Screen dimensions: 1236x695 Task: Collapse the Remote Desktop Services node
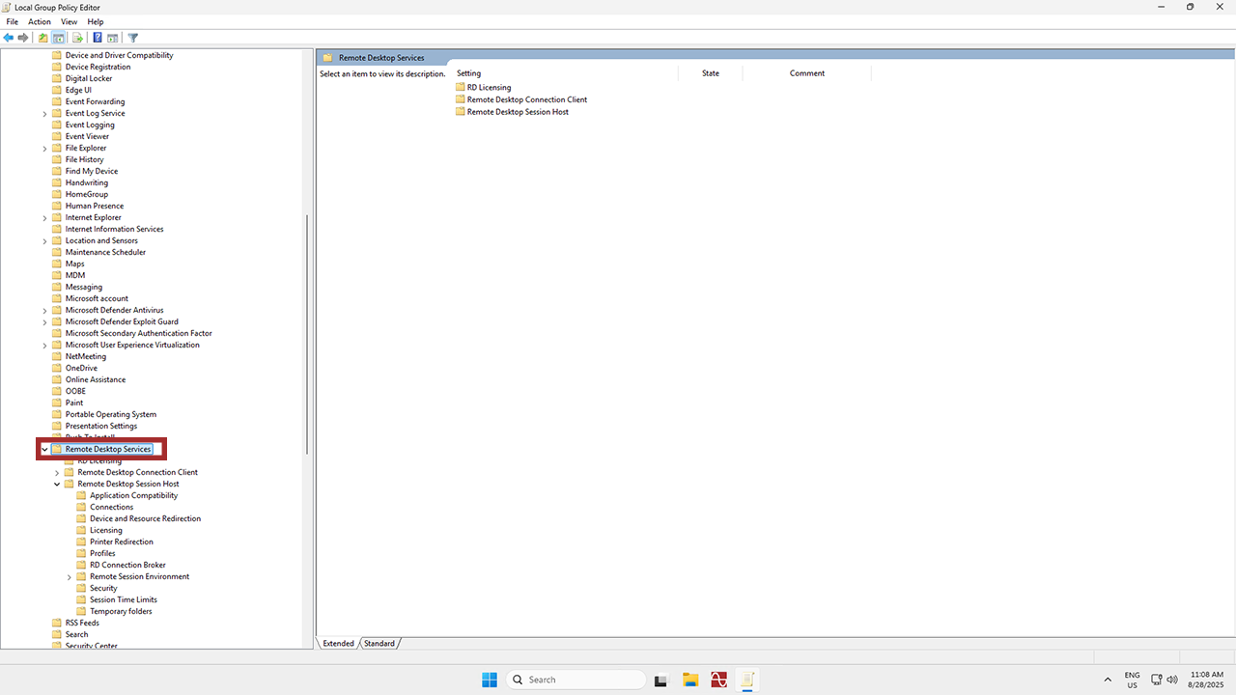(44, 449)
